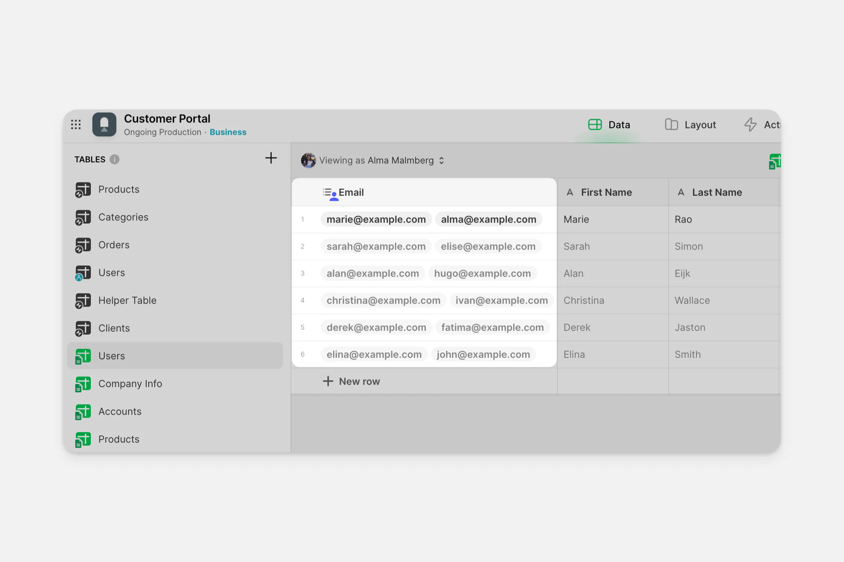
Task: Open the First Name column header menu
Action: pyautogui.click(x=606, y=192)
